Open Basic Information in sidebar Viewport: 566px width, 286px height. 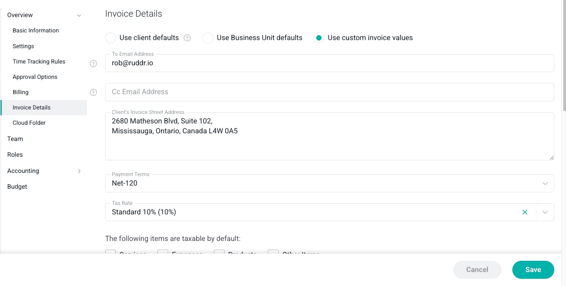(36, 31)
